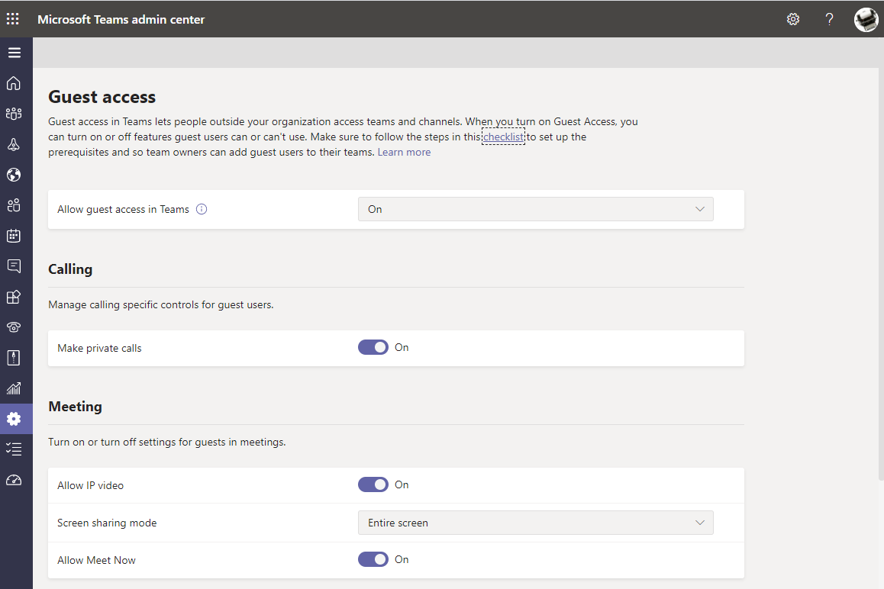Turn off the Allow IP video switch
The height and width of the screenshot is (589, 884).
[373, 484]
